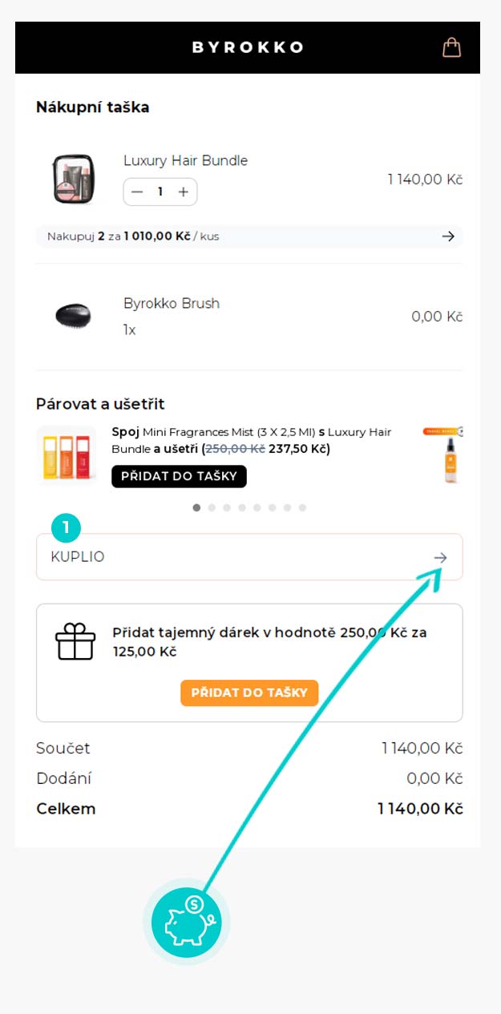The height and width of the screenshot is (1014, 501).
Task: Open Byrokko Brush product thumbnail
Action: click(x=73, y=316)
